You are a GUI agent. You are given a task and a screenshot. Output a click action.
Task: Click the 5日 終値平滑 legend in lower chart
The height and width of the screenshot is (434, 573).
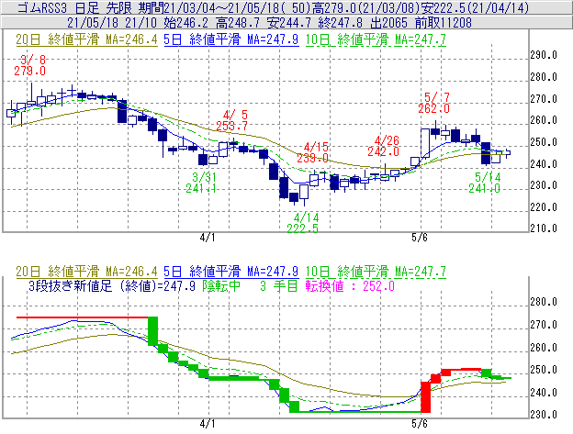pyautogui.click(x=231, y=272)
